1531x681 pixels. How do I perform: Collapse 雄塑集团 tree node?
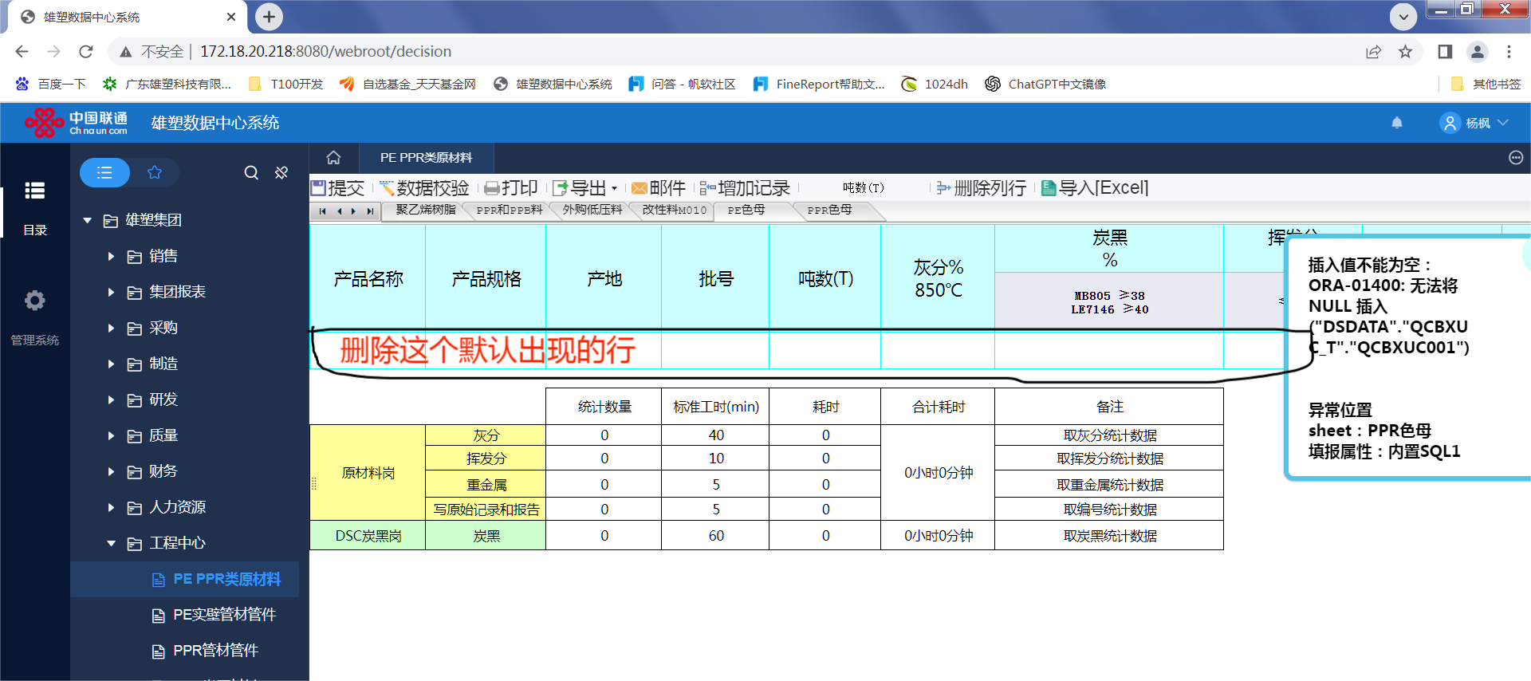[88, 220]
